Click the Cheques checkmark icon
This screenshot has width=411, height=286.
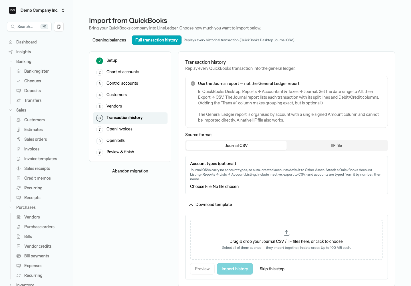pyautogui.click(x=19, y=81)
